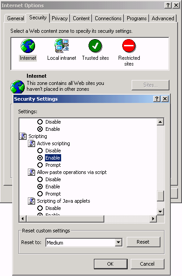Screen dimensions: 182x276
Task: Choose the Trusted sites green checkmark icon
Action: (x=95, y=46)
